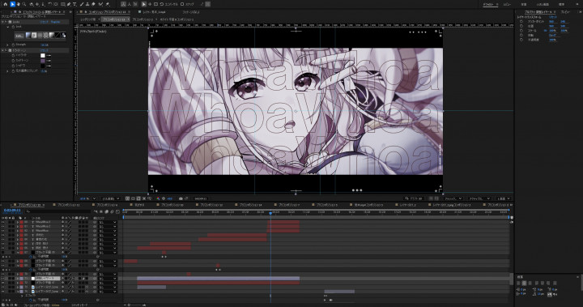
Task: Select the Zoom magnifier tool
Action: 24,4
